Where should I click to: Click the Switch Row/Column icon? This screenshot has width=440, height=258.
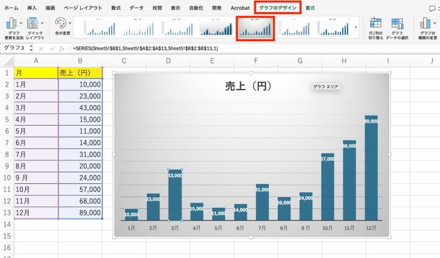click(375, 23)
